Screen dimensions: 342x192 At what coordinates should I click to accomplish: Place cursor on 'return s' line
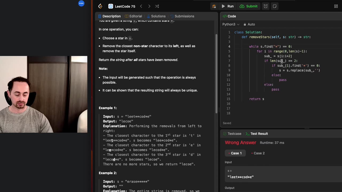point(256,99)
